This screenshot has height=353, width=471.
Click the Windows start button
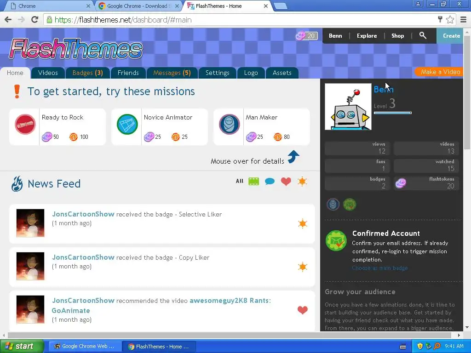22,346
